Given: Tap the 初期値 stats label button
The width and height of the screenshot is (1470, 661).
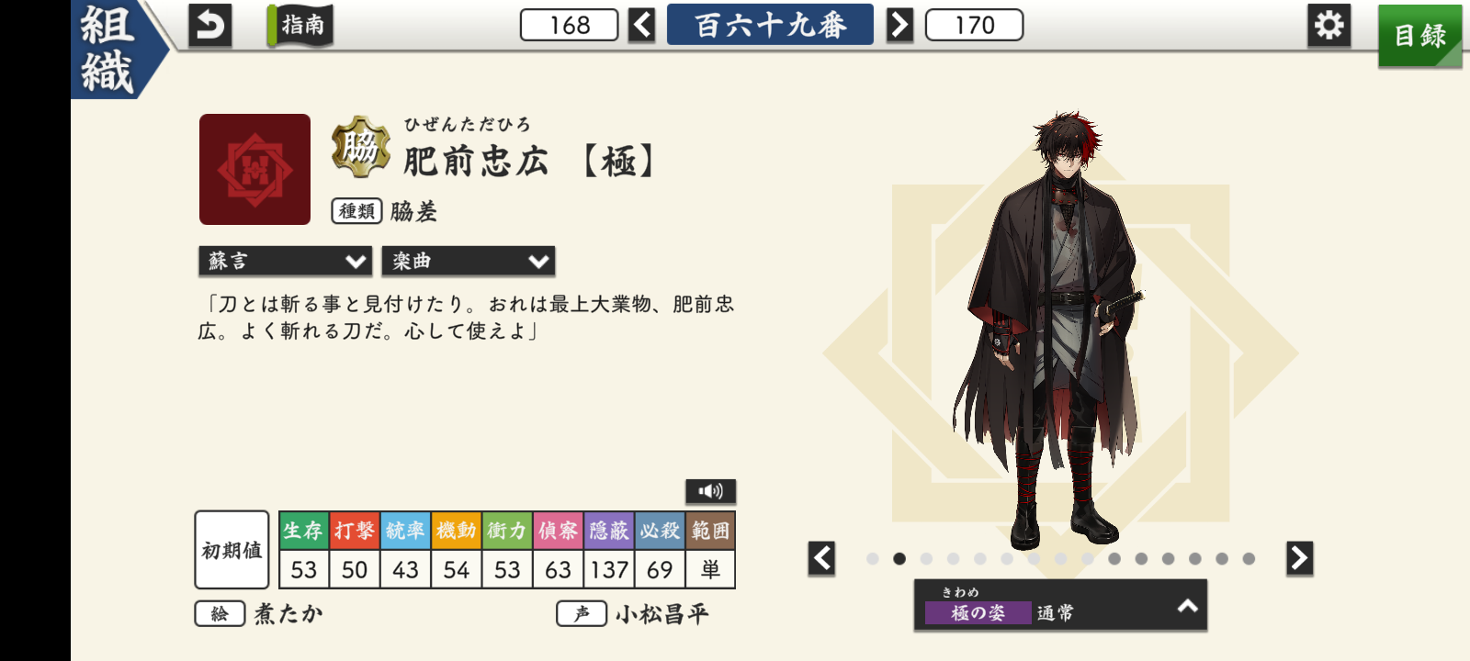Looking at the screenshot, I should tap(232, 550).
